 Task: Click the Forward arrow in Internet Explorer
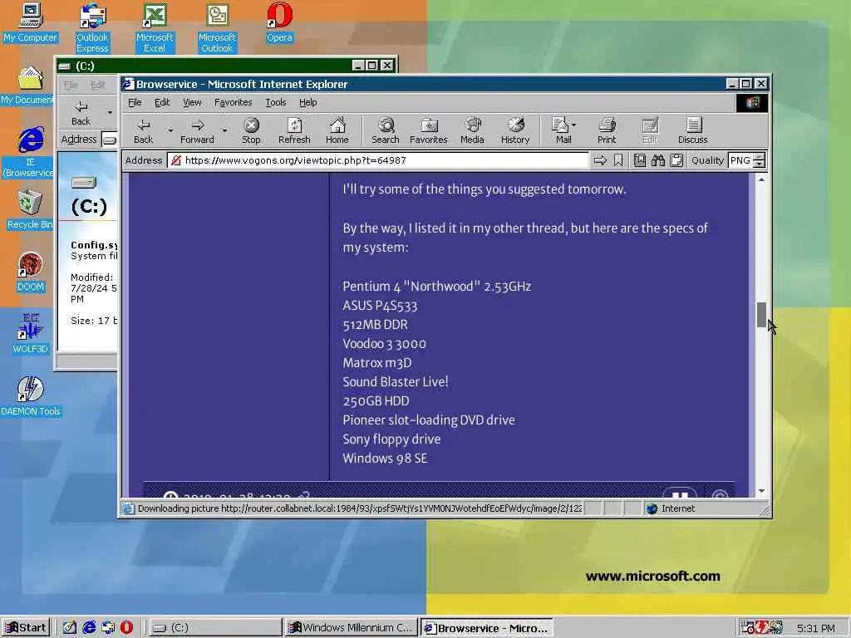click(x=197, y=130)
